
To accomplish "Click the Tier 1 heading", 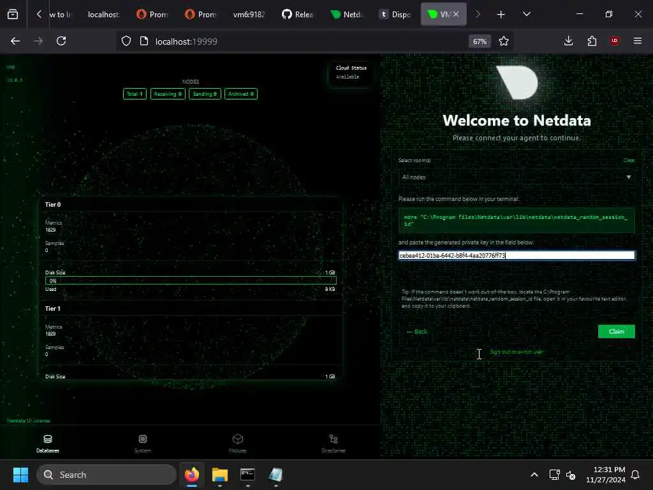I will point(53,309).
